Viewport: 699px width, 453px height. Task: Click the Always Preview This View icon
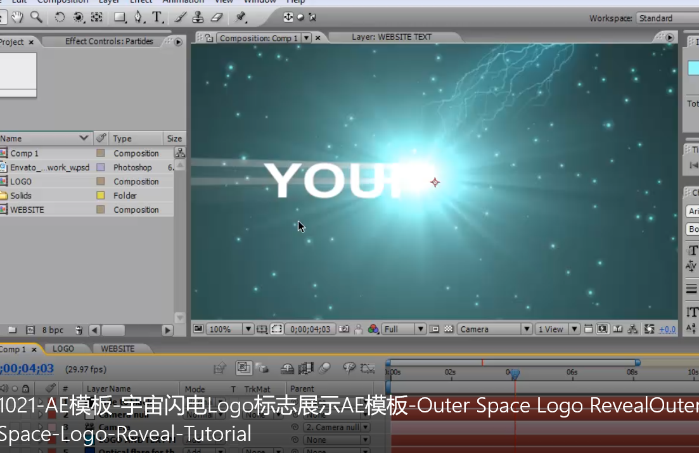point(198,329)
